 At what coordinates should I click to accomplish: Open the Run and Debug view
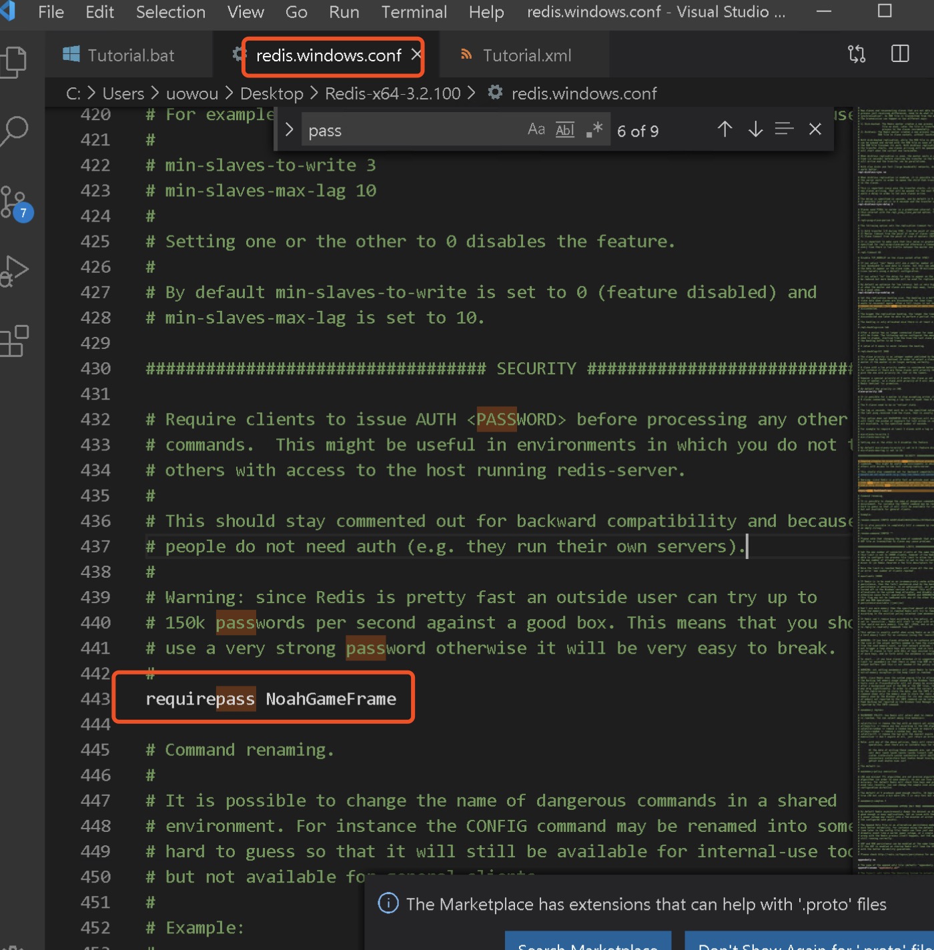(x=15, y=271)
